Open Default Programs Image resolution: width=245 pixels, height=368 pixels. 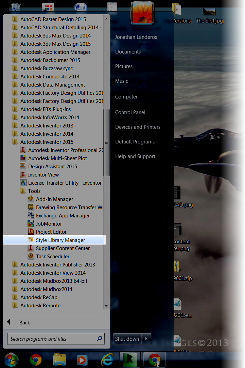[135, 142]
